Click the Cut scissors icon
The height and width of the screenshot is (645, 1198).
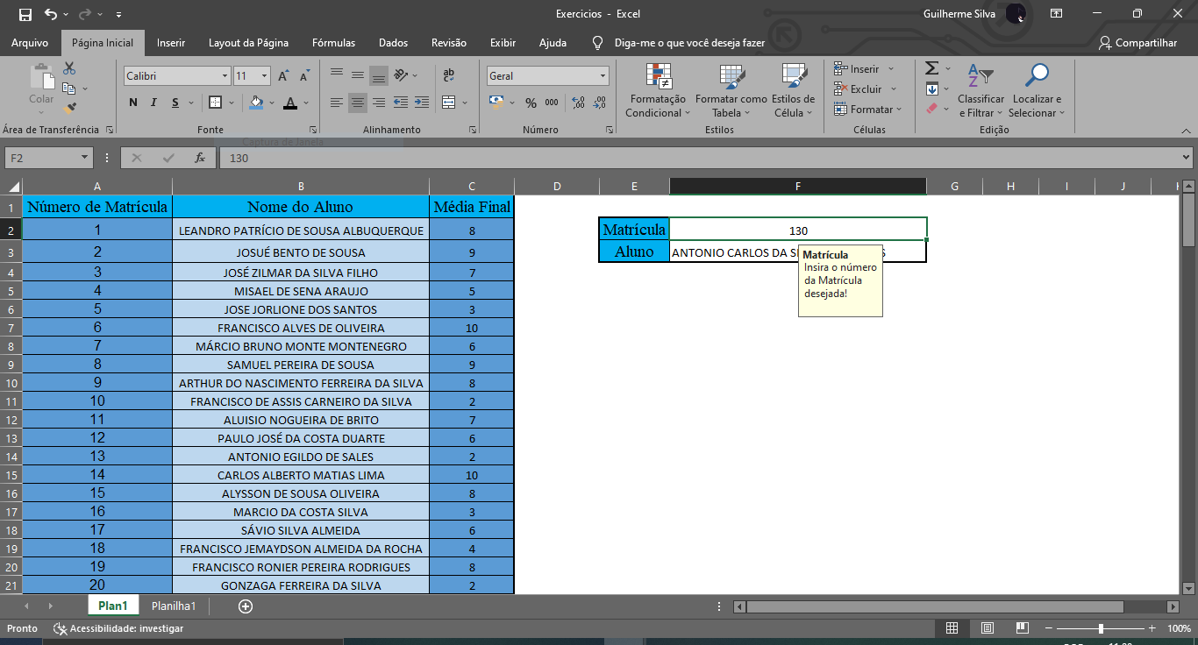tap(69, 68)
